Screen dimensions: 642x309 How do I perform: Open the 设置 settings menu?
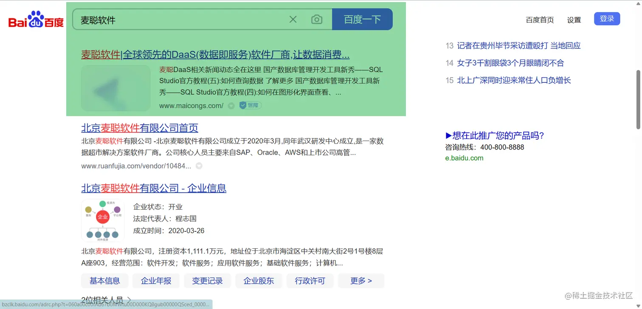tap(574, 20)
